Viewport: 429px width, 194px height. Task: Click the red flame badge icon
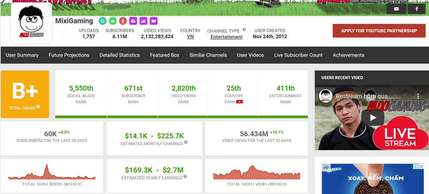[123, 21]
